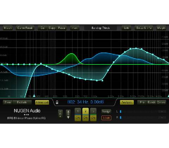Click the 3.0dB gain value box
169x148 pixels.
point(106,118)
